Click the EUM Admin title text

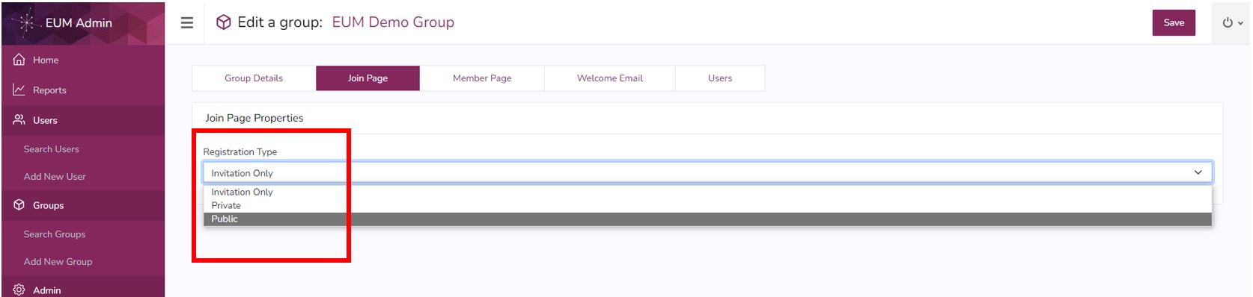pyautogui.click(x=79, y=23)
